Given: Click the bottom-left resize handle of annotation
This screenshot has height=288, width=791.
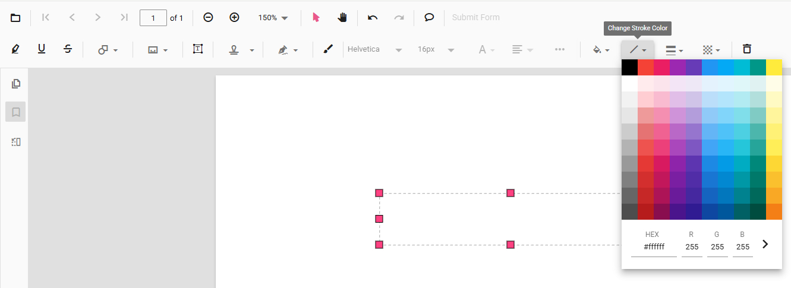Looking at the screenshot, I should coord(379,245).
